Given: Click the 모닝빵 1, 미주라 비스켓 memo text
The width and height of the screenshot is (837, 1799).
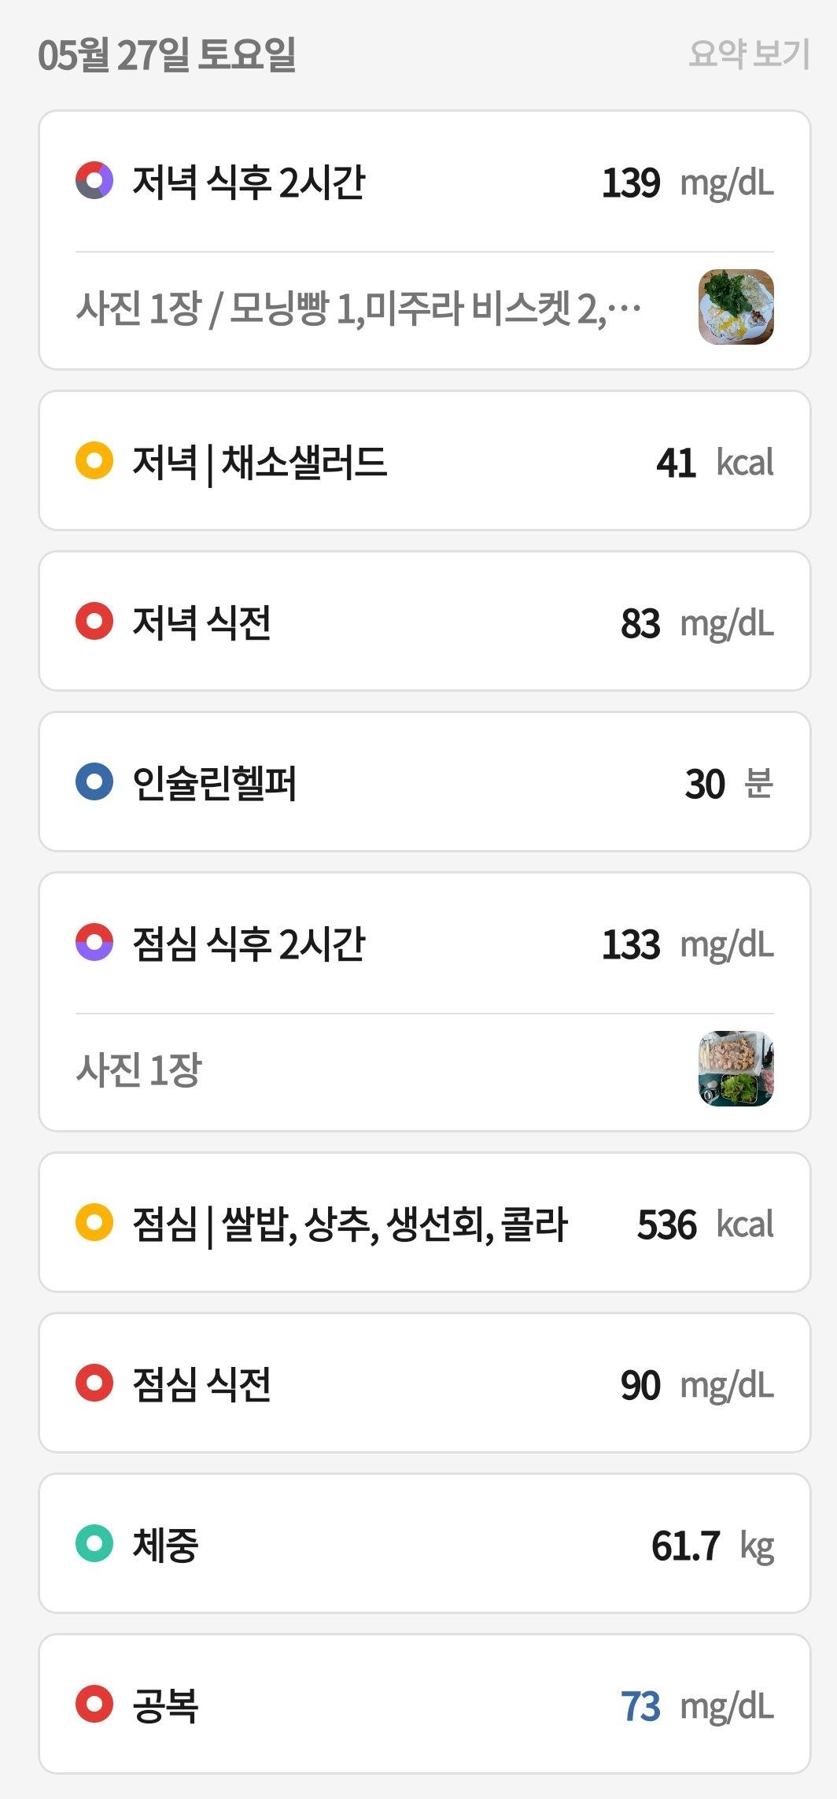Looking at the screenshot, I should click(x=359, y=308).
